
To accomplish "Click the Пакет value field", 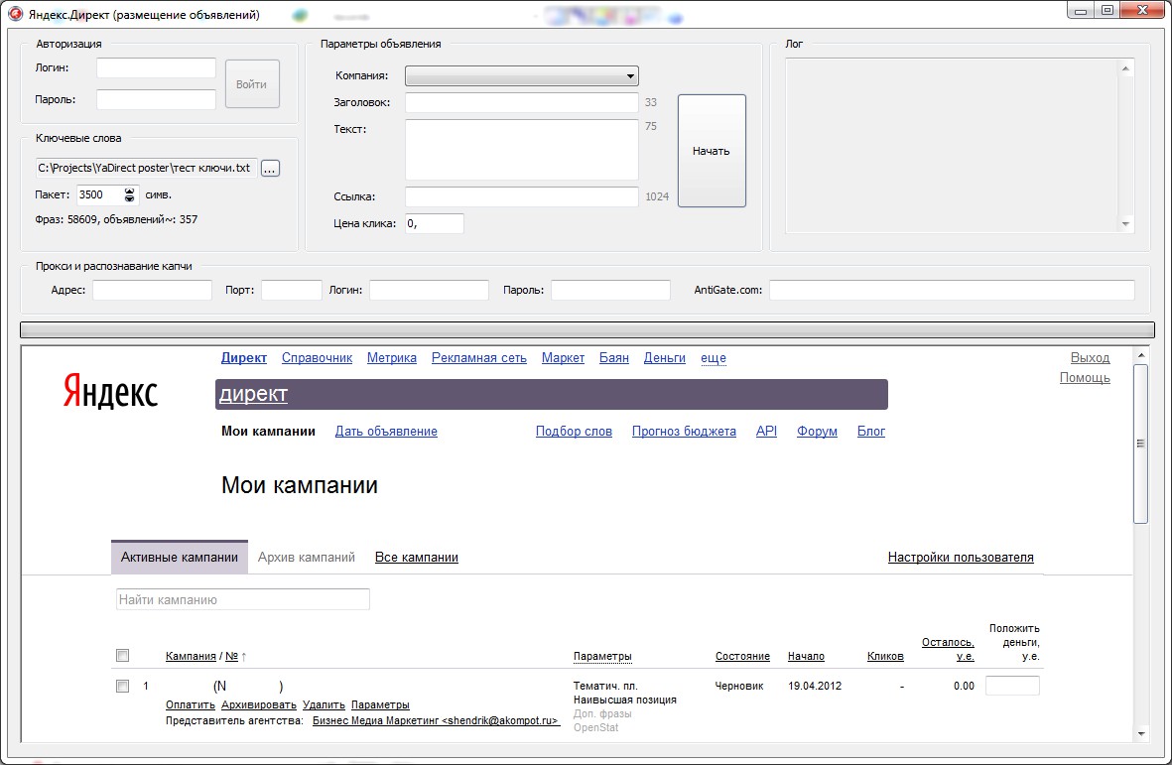I will click(100, 195).
